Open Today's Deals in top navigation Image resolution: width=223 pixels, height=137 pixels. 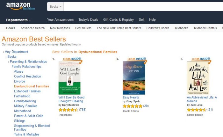click(x=88, y=20)
